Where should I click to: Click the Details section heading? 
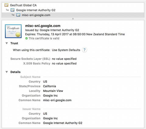pyautogui.click(x=16, y=72)
